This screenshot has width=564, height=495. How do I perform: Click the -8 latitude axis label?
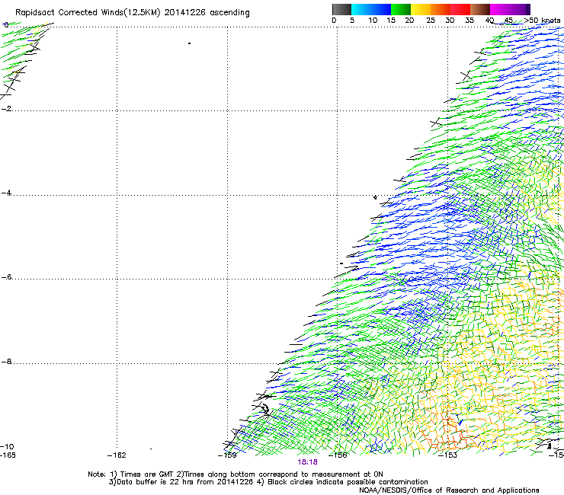pos(6,362)
